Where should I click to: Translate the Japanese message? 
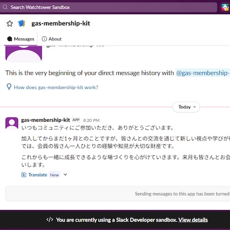pyautogui.click(x=38, y=175)
